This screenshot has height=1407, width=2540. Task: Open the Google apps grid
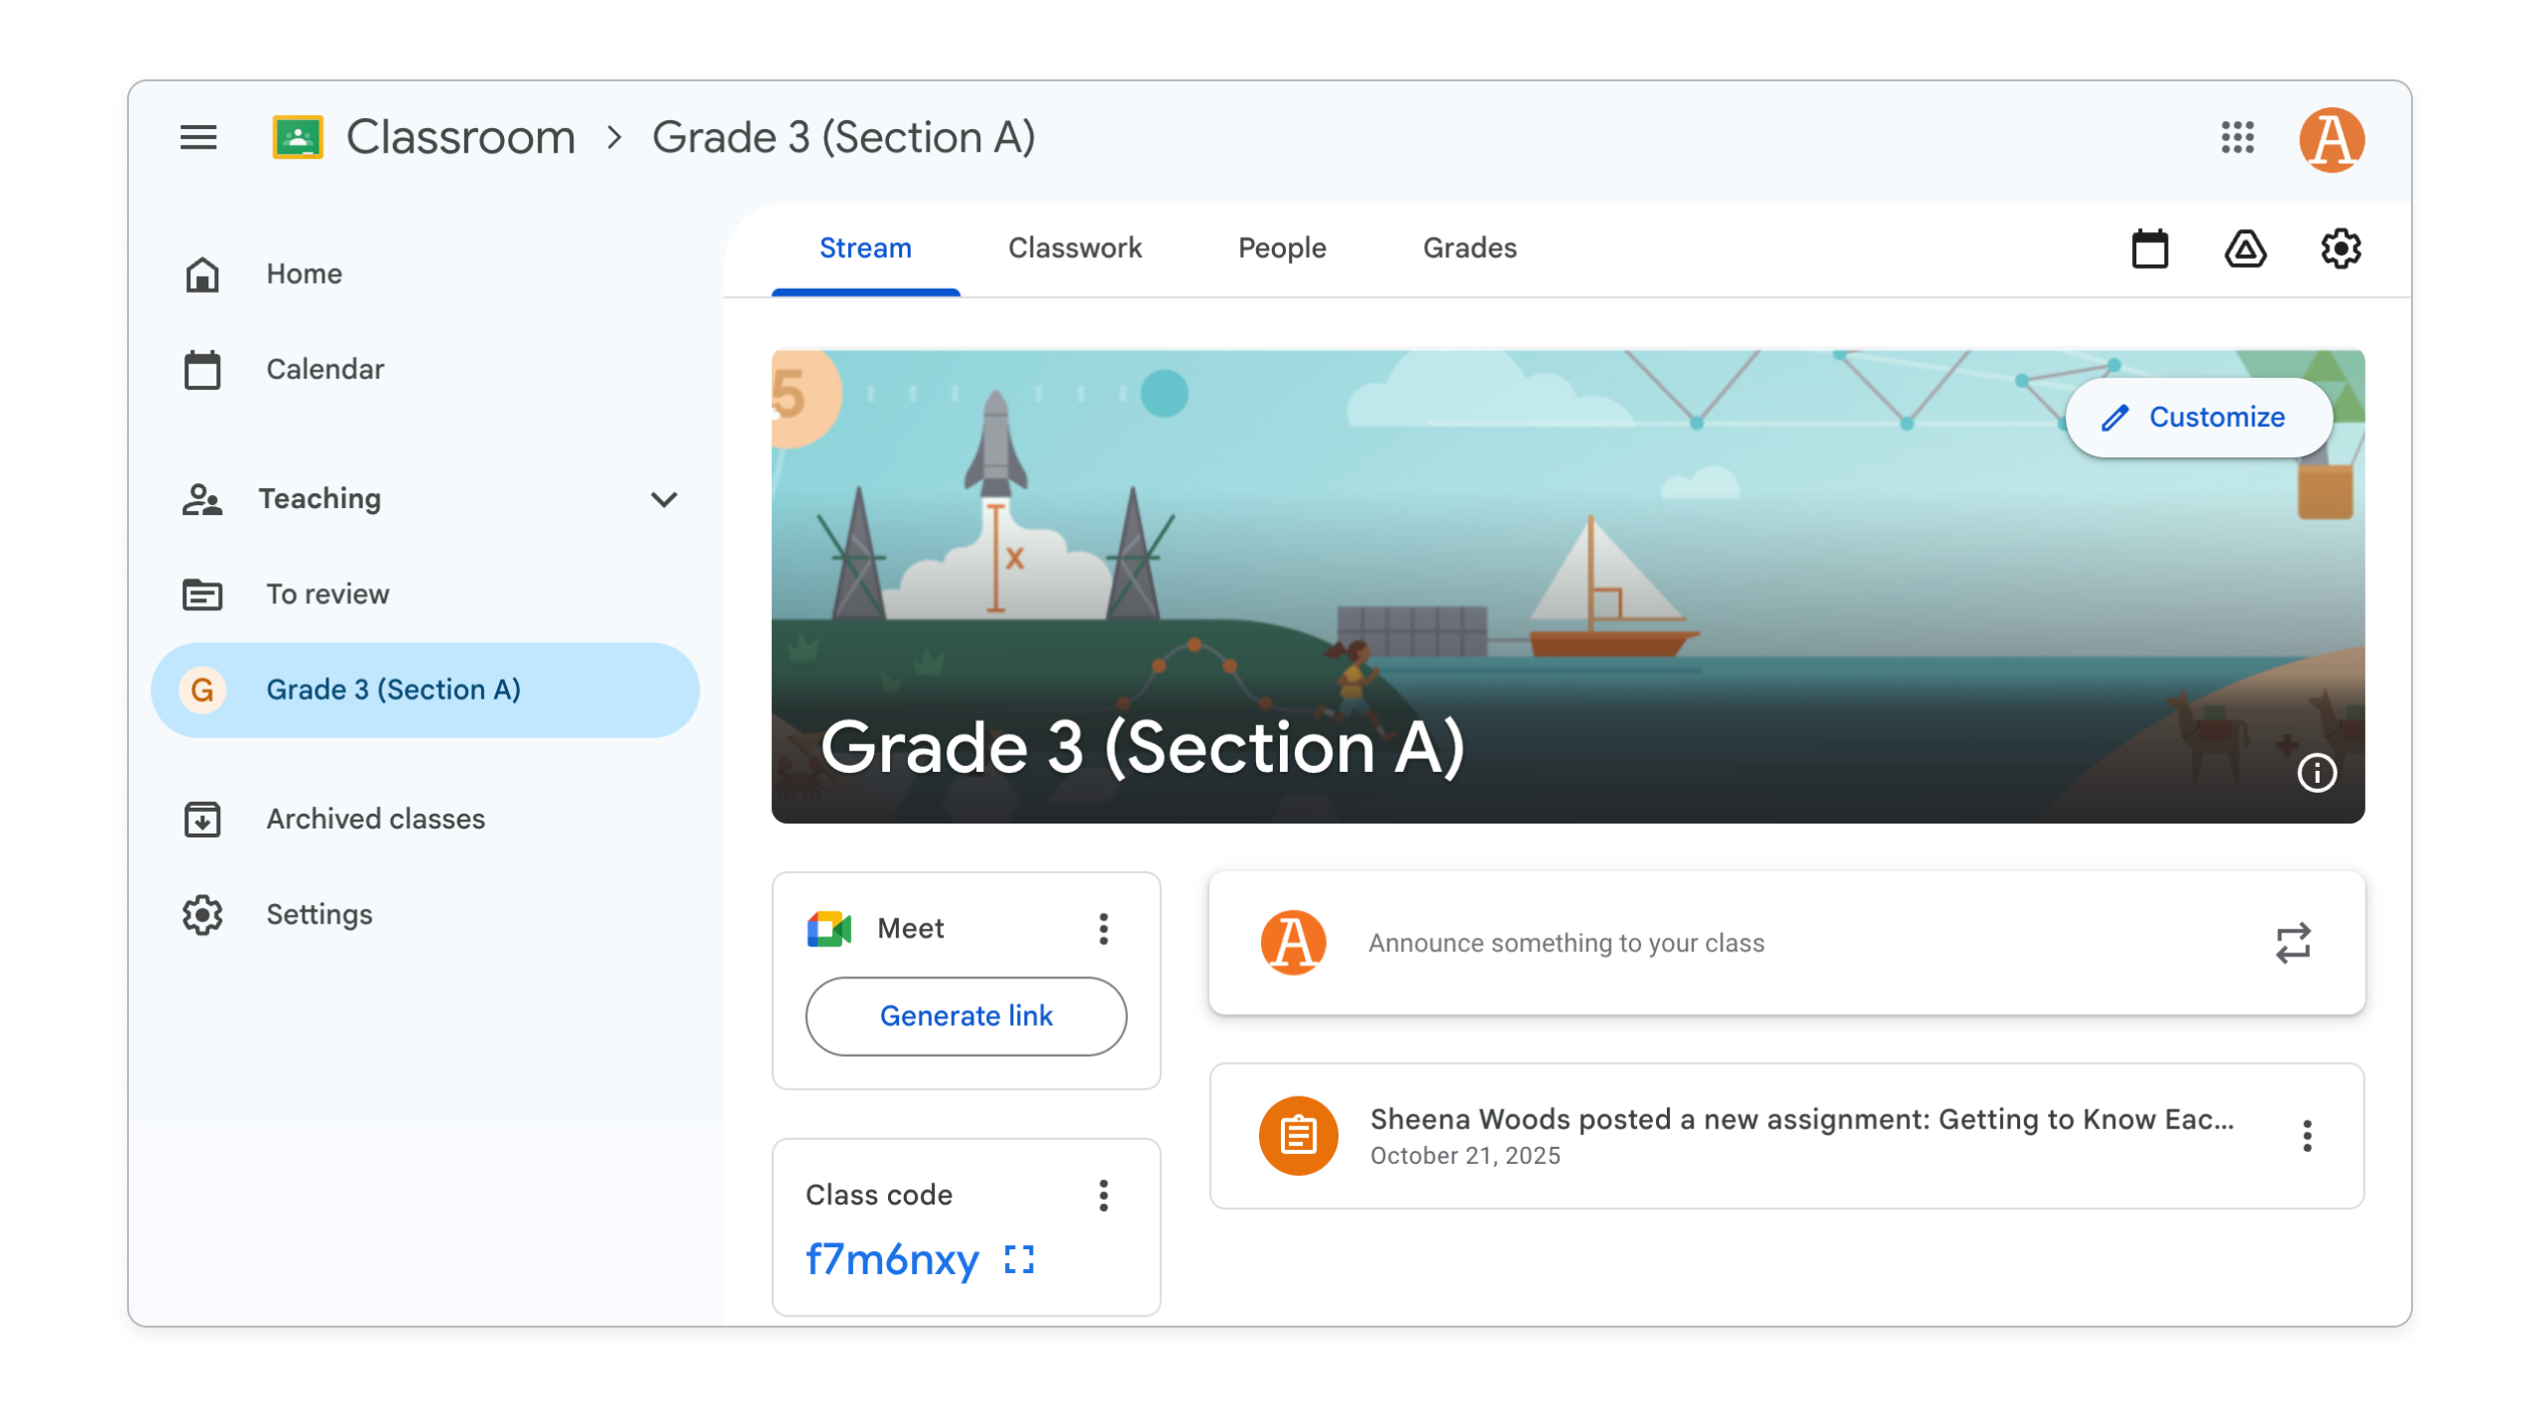point(2236,137)
